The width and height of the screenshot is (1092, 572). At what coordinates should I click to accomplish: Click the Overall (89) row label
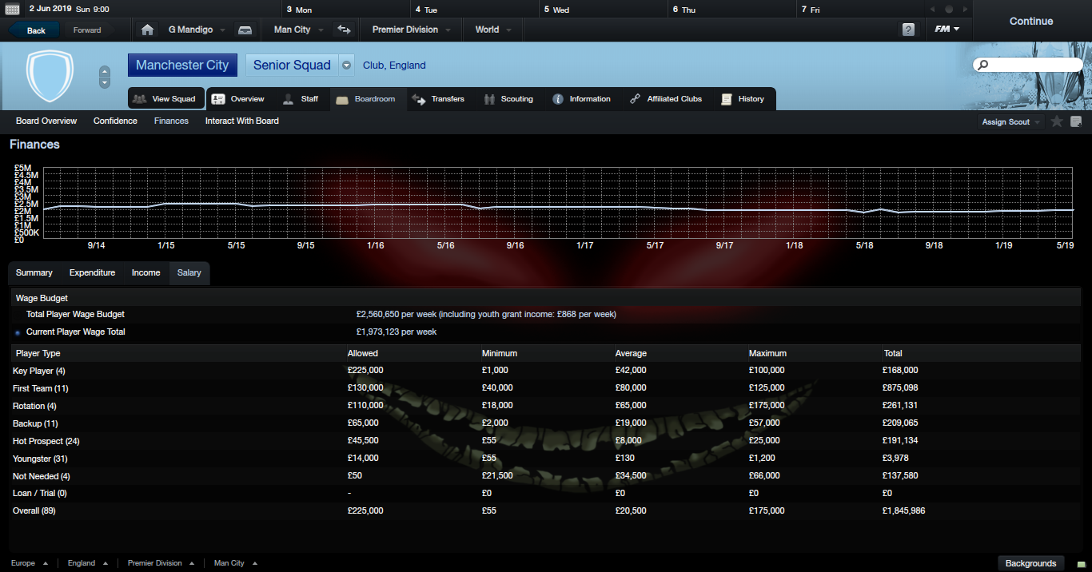tap(34, 510)
